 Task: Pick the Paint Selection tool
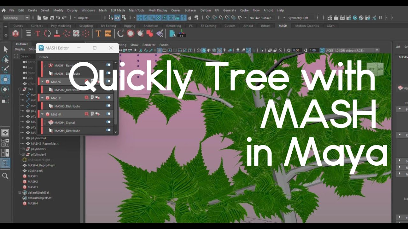pyautogui.click(x=5, y=69)
